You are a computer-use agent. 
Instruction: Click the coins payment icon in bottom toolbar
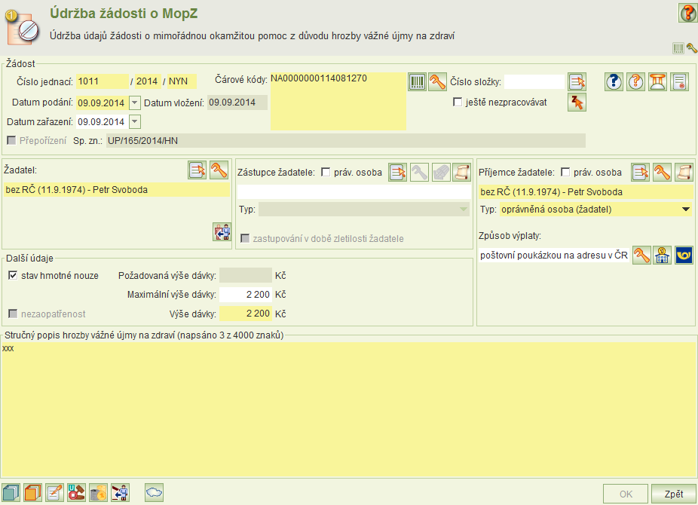coord(99,492)
